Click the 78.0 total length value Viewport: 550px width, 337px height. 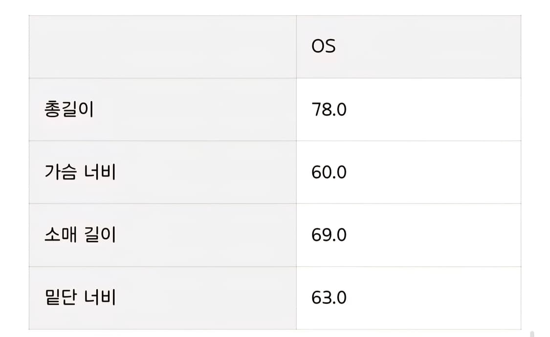click(329, 110)
